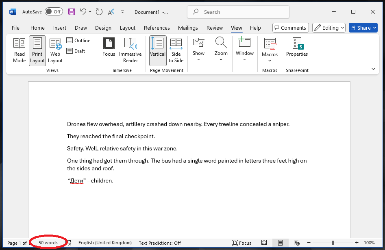Click the word count in status bar
This screenshot has height=250, width=385.
click(48, 243)
